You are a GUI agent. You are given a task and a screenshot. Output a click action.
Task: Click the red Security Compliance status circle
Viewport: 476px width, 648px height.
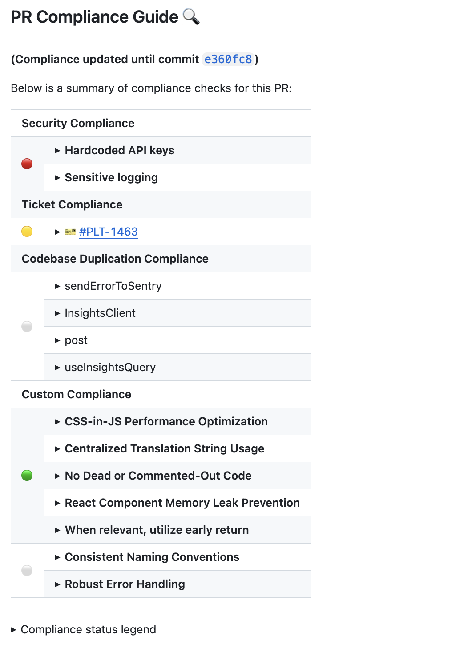coord(27,164)
